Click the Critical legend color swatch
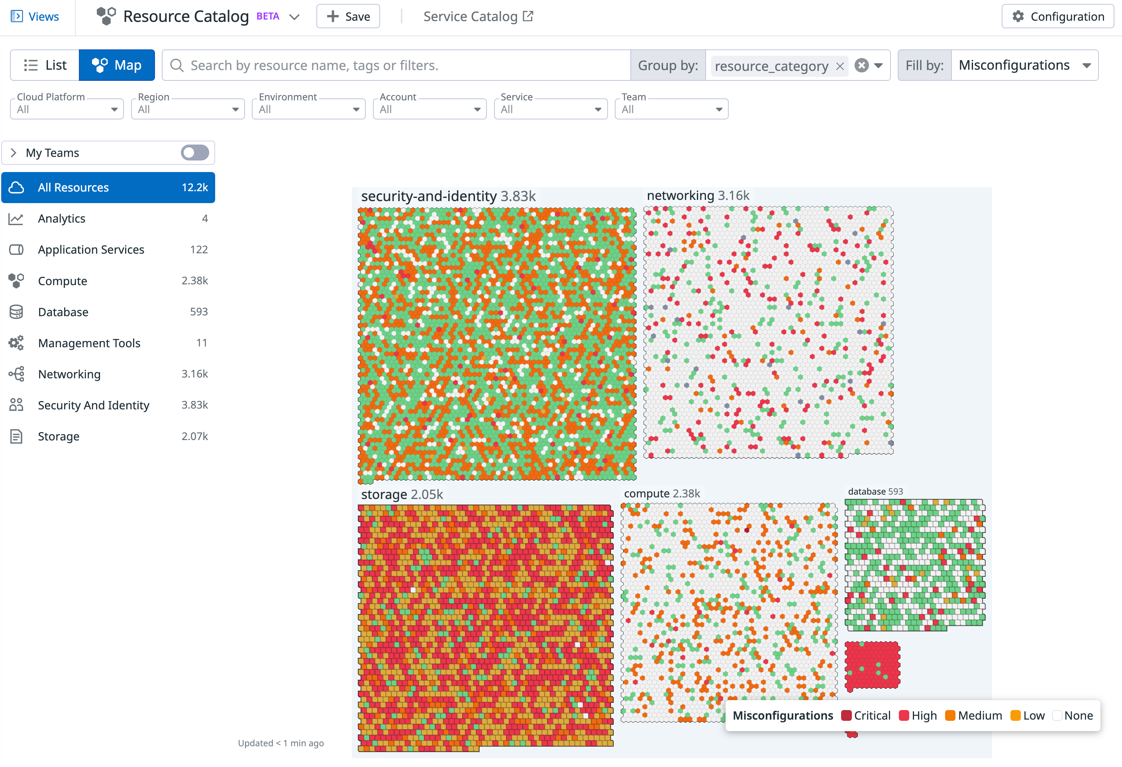Viewport: 1122px width, 767px height. (x=846, y=715)
